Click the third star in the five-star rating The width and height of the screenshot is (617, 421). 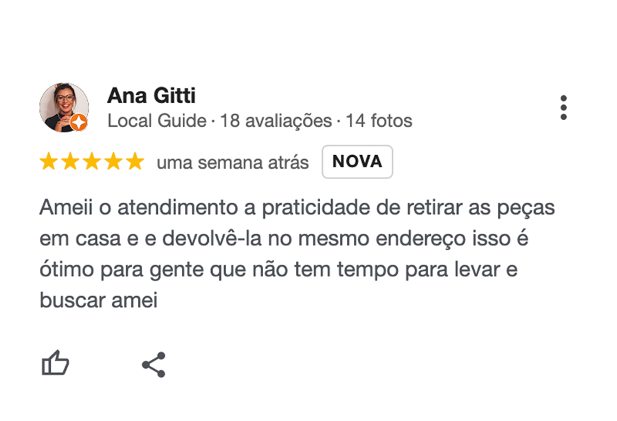(x=93, y=162)
